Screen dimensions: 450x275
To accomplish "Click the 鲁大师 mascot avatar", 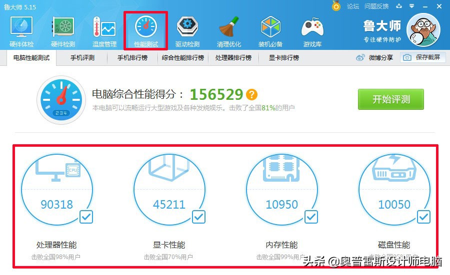I will coord(423,30).
